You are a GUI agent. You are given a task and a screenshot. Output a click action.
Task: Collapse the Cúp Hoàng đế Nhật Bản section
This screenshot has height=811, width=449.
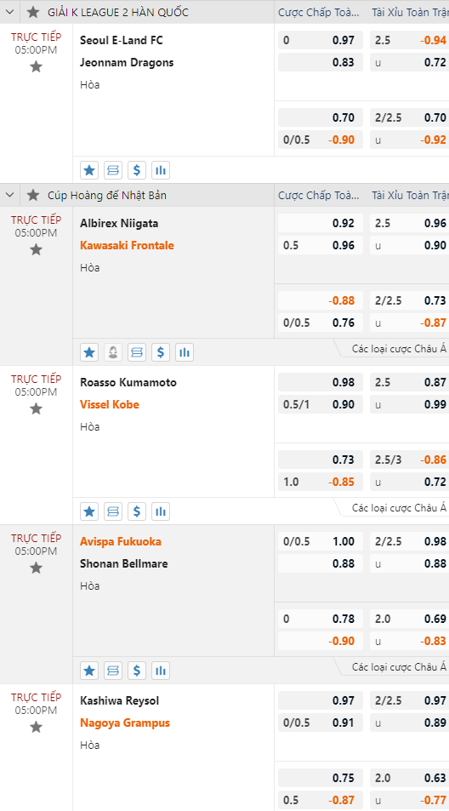(x=9, y=195)
